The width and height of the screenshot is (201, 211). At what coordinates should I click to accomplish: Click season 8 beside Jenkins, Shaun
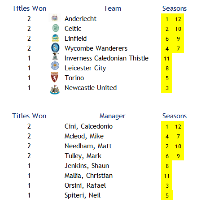click(x=167, y=166)
